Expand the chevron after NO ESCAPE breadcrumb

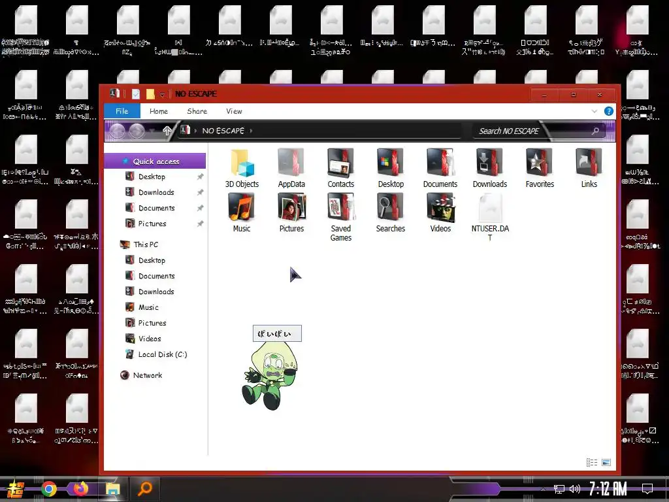pyautogui.click(x=251, y=131)
